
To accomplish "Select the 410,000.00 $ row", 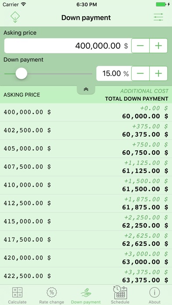I will [x=86, y=185].
